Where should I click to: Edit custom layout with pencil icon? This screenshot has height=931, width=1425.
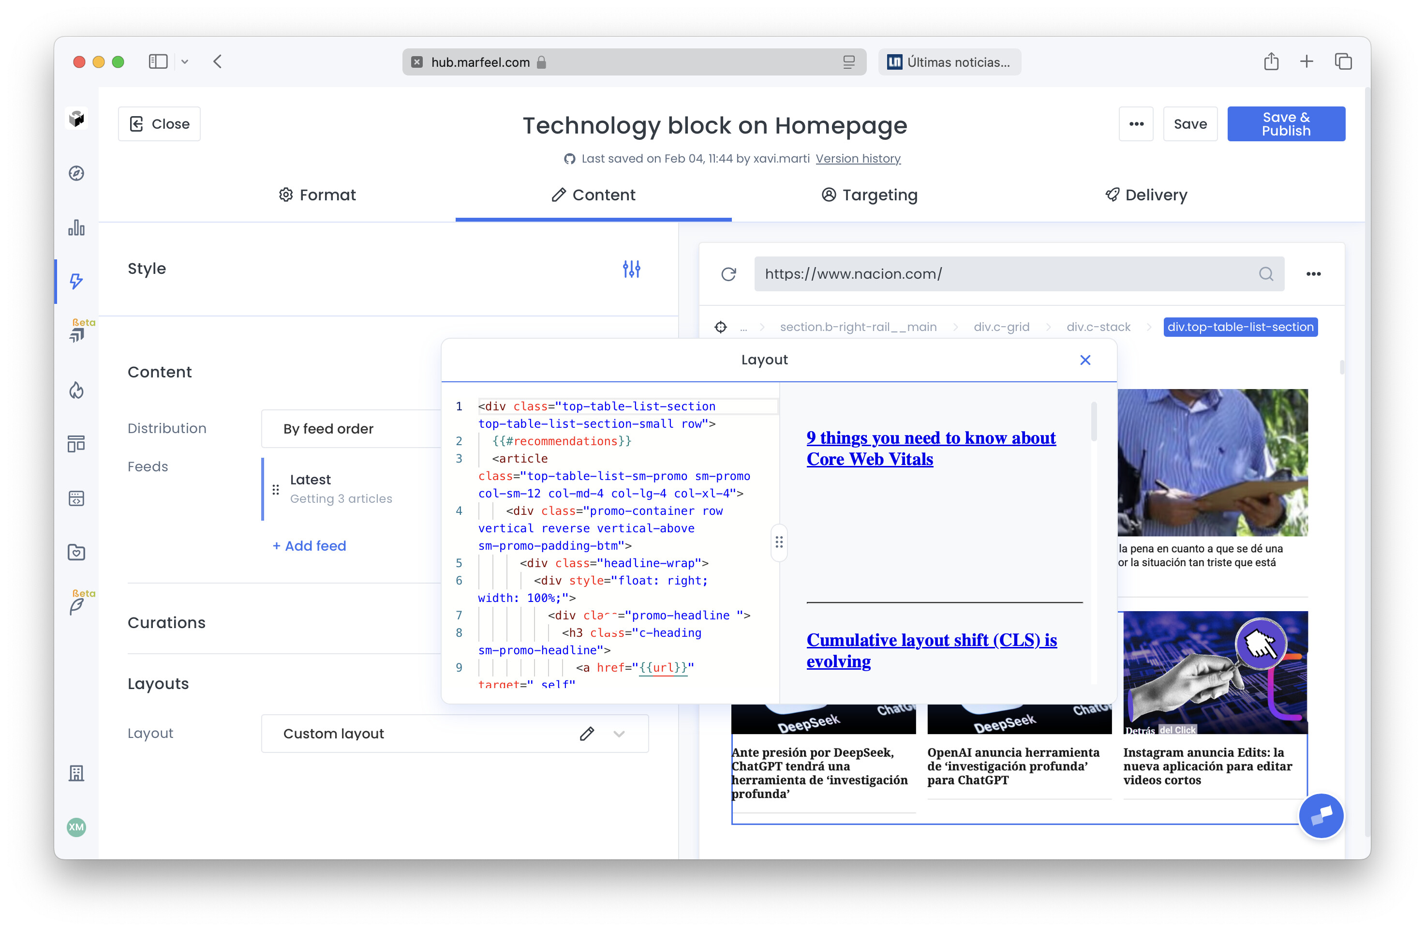pos(586,733)
